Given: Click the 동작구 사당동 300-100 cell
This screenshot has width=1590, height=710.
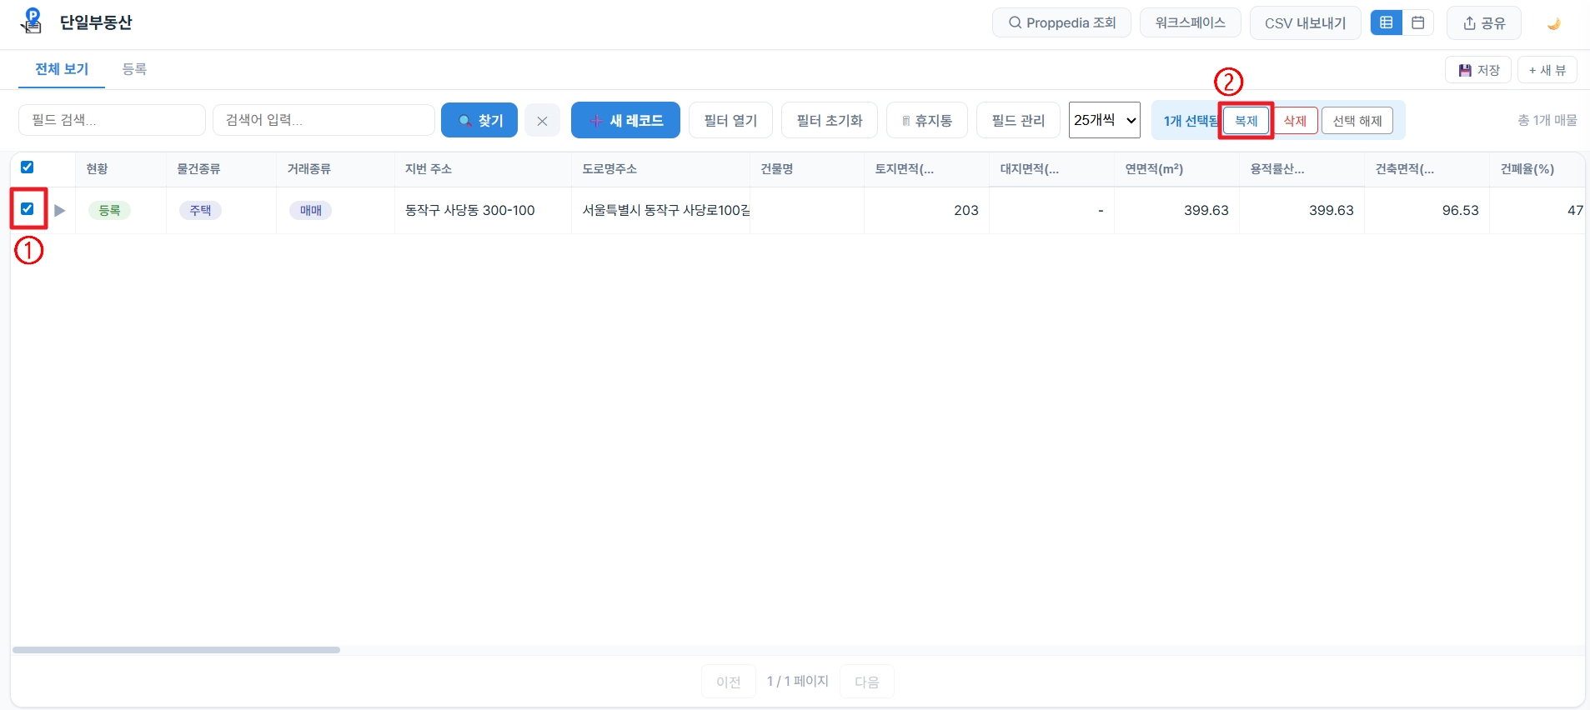Looking at the screenshot, I should (483, 210).
